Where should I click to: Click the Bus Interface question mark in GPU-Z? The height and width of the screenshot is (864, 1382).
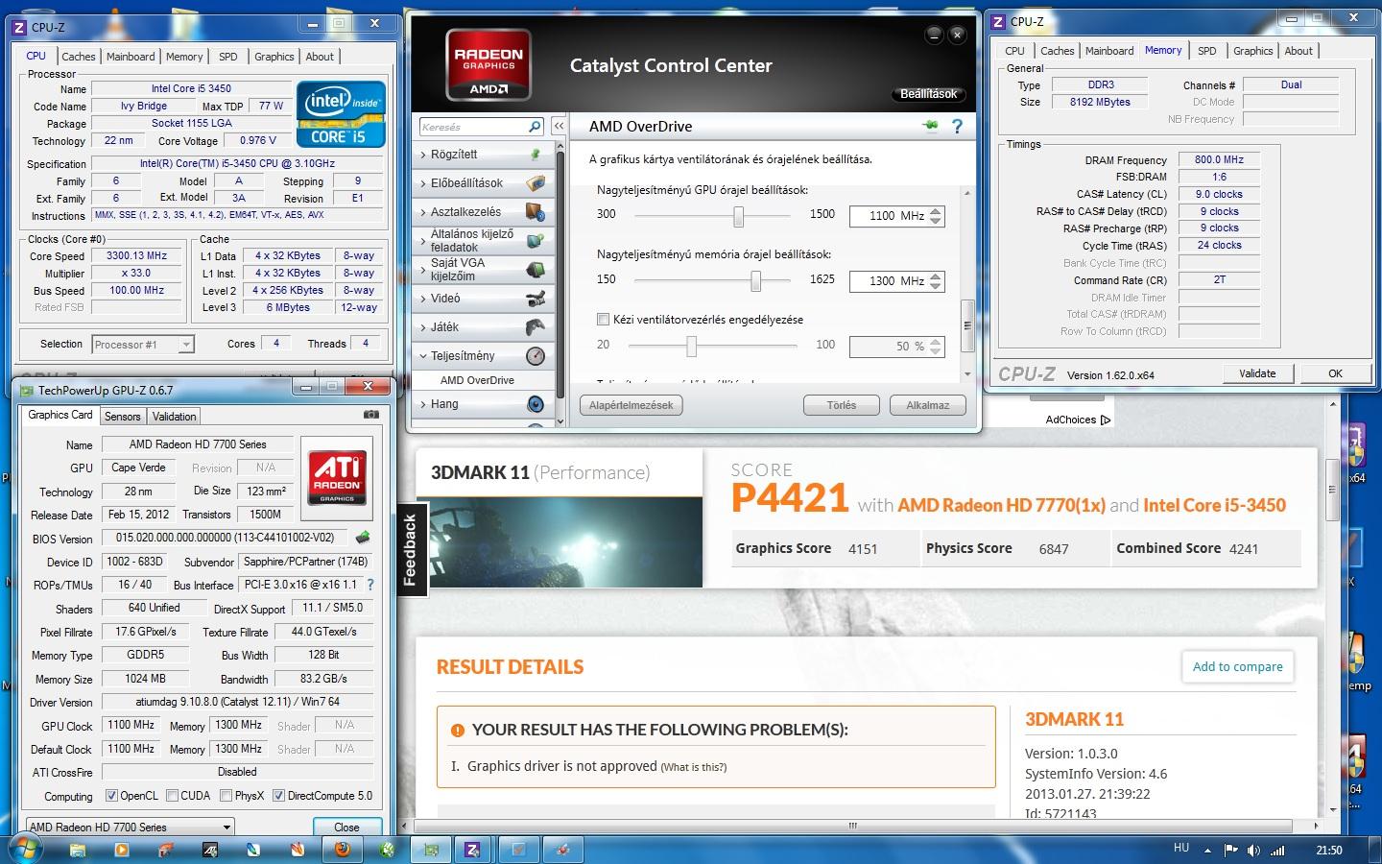pos(370,585)
